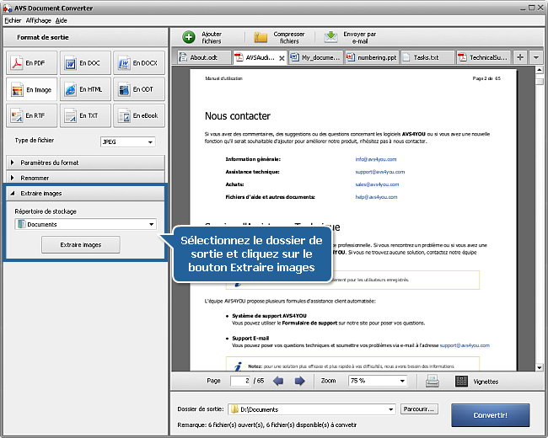Open the Type de fichier JPEG dropdown
Screen dimensions: 548x438
click(127, 142)
